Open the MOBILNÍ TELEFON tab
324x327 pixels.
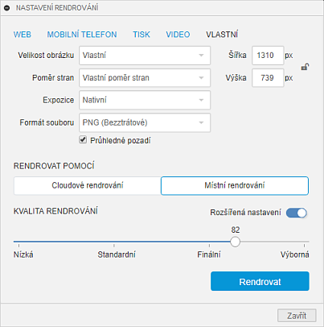(x=82, y=35)
